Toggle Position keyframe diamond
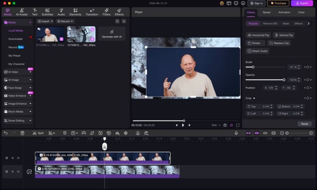The height and width of the screenshot is (190, 317). click(x=308, y=88)
